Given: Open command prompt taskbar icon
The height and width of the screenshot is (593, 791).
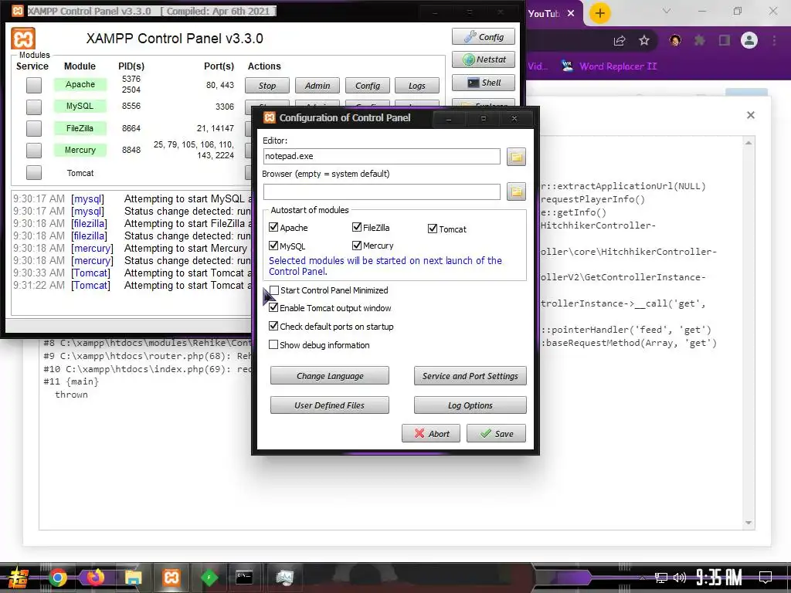Looking at the screenshot, I should tap(244, 577).
